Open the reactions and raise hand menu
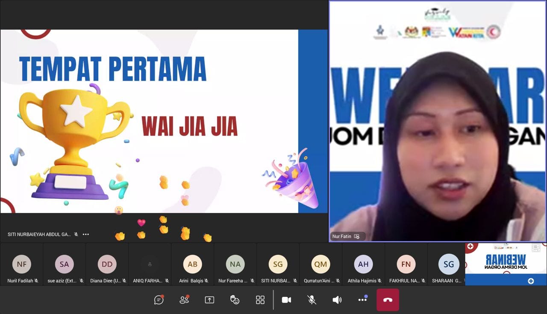The width and height of the screenshot is (547, 314). pyautogui.click(x=235, y=300)
